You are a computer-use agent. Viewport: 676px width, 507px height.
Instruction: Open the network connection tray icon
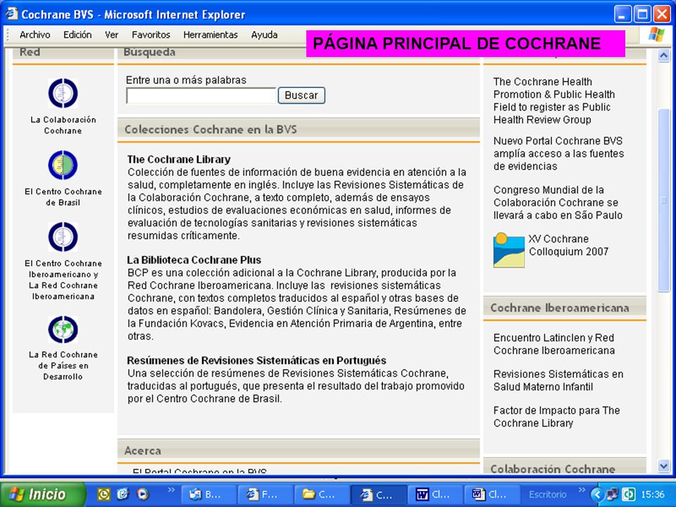point(611,494)
